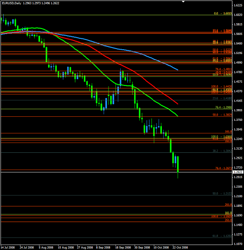Click the 1.4990 price axis label
The image size is (244, 250).
(x=238, y=63)
